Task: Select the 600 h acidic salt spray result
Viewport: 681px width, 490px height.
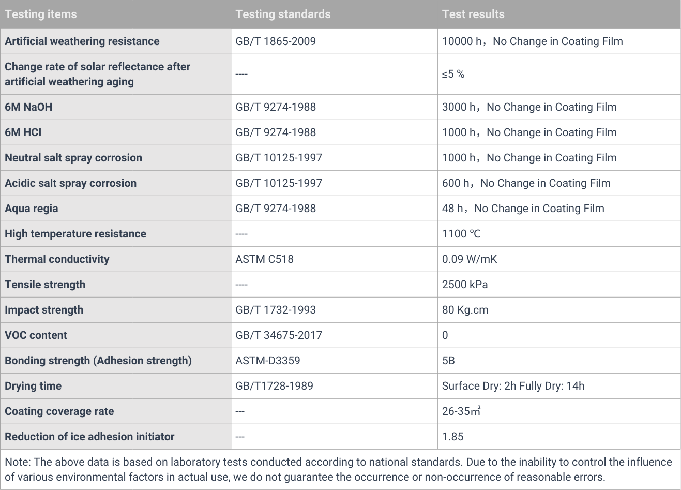Action: pos(526,183)
